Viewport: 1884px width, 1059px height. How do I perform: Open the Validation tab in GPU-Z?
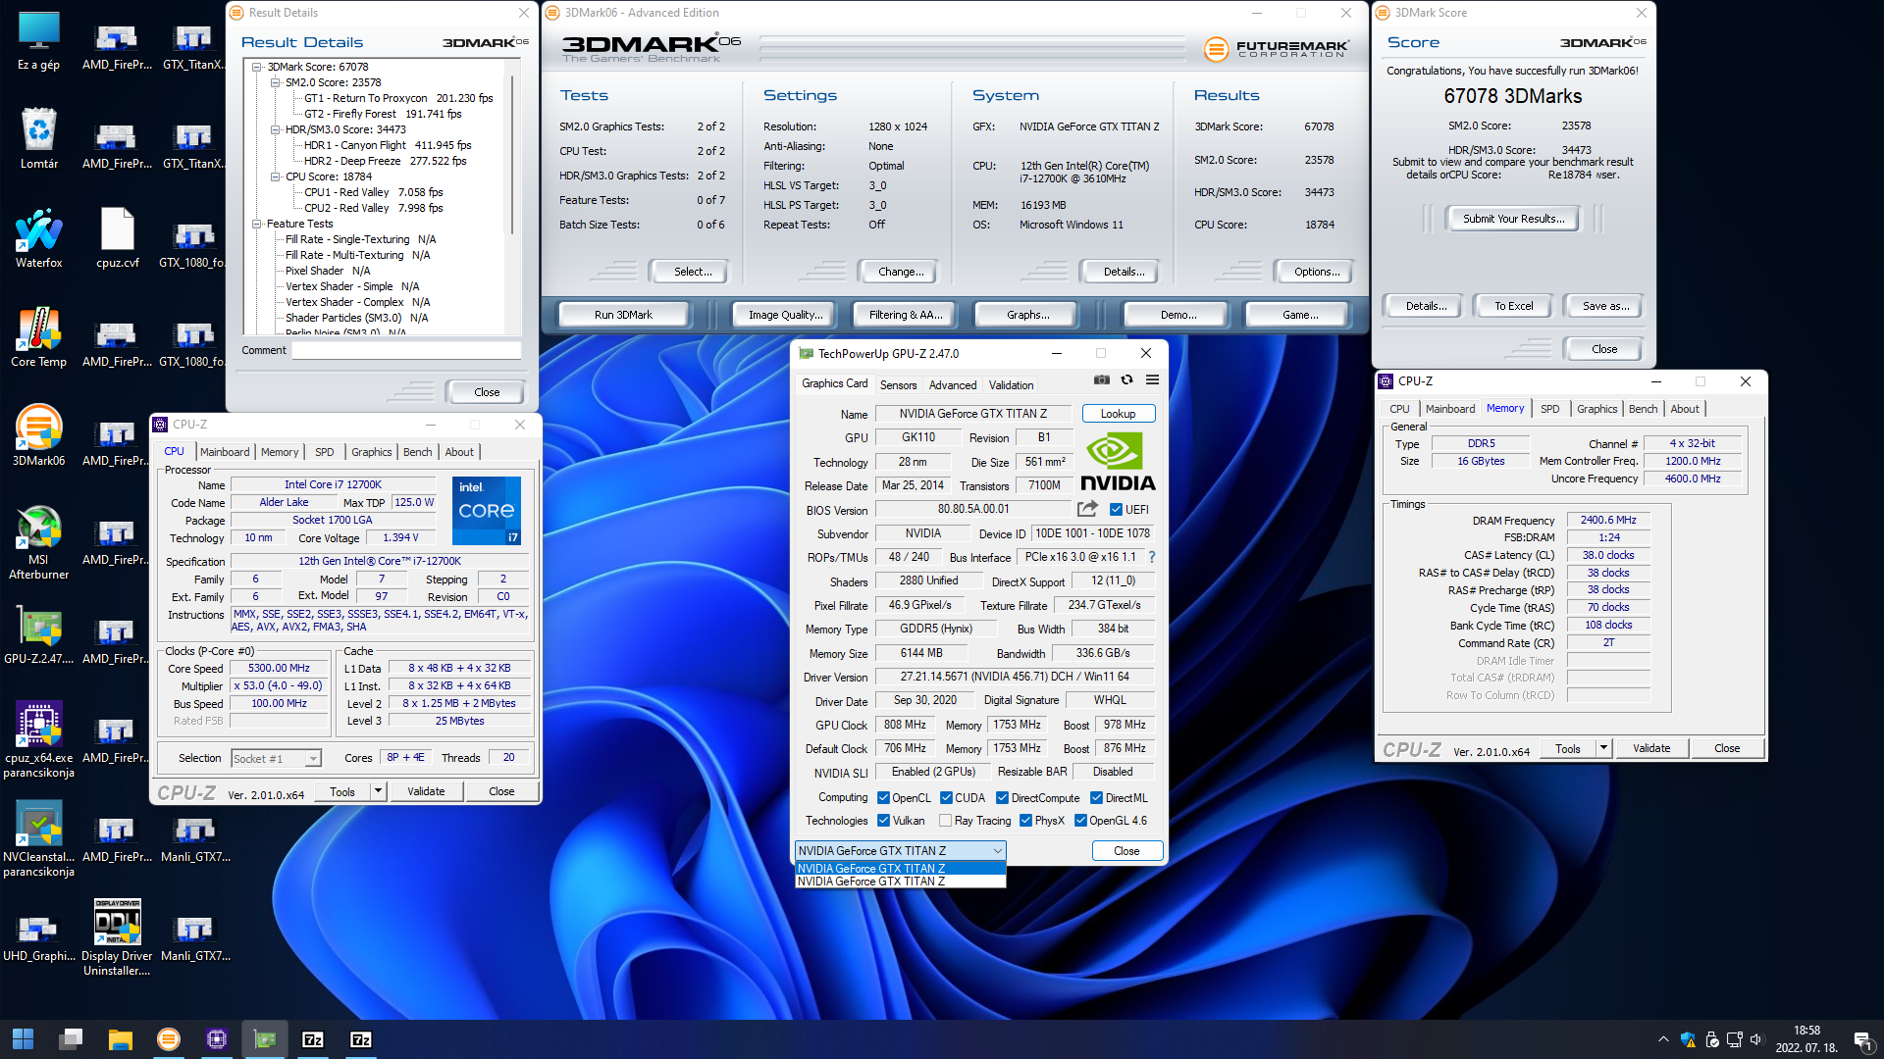coord(1011,385)
